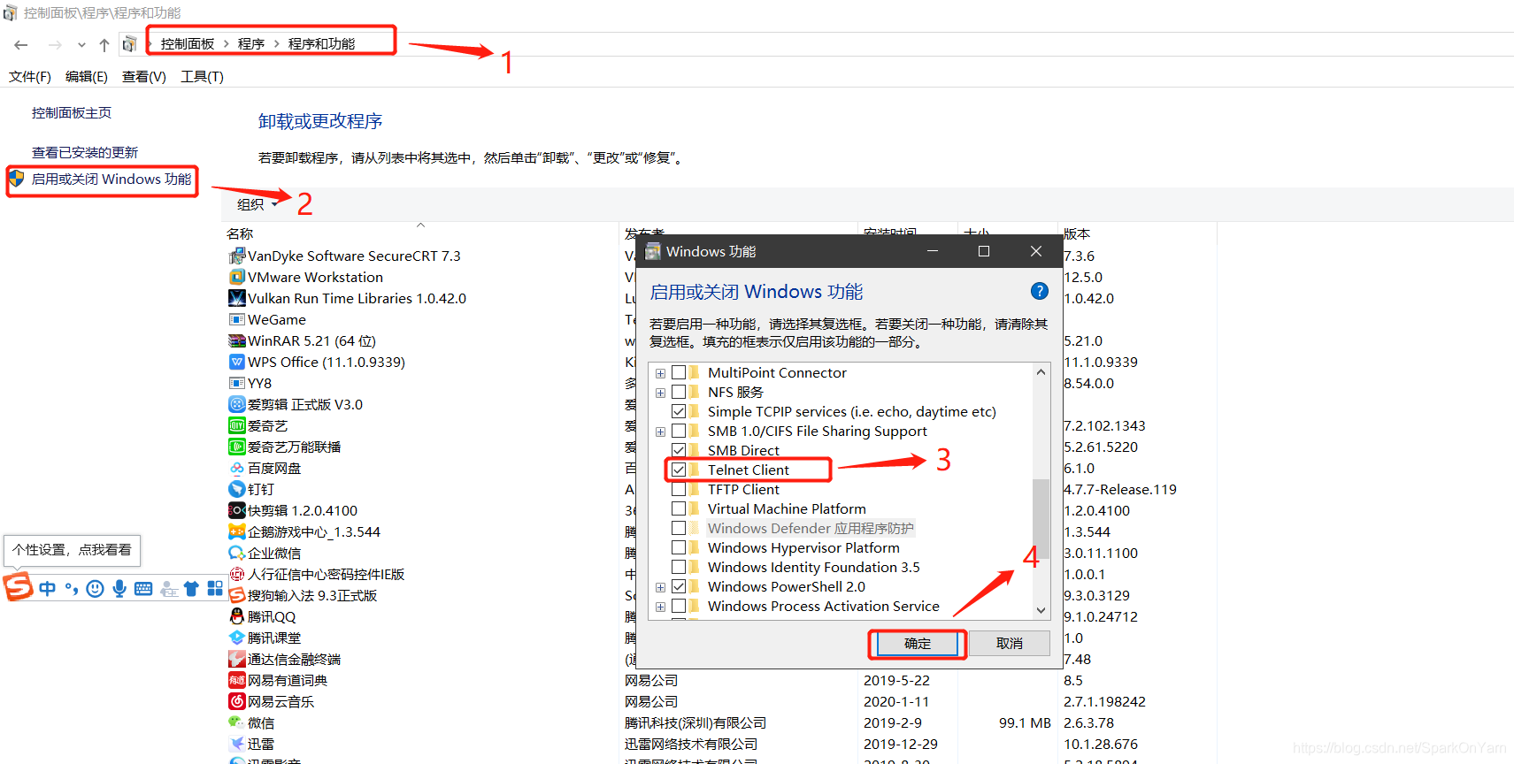Click the VanDyke SecureCRT program icon
This screenshot has height=764, width=1514.
coord(236,256)
